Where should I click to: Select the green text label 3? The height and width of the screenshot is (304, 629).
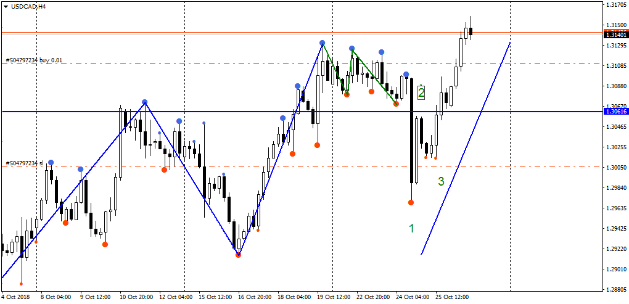tap(441, 181)
